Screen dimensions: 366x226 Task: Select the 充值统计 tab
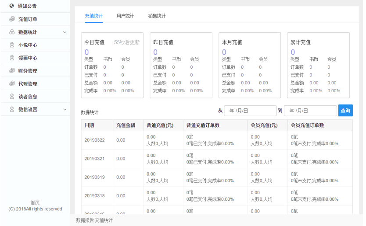click(x=93, y=16)
